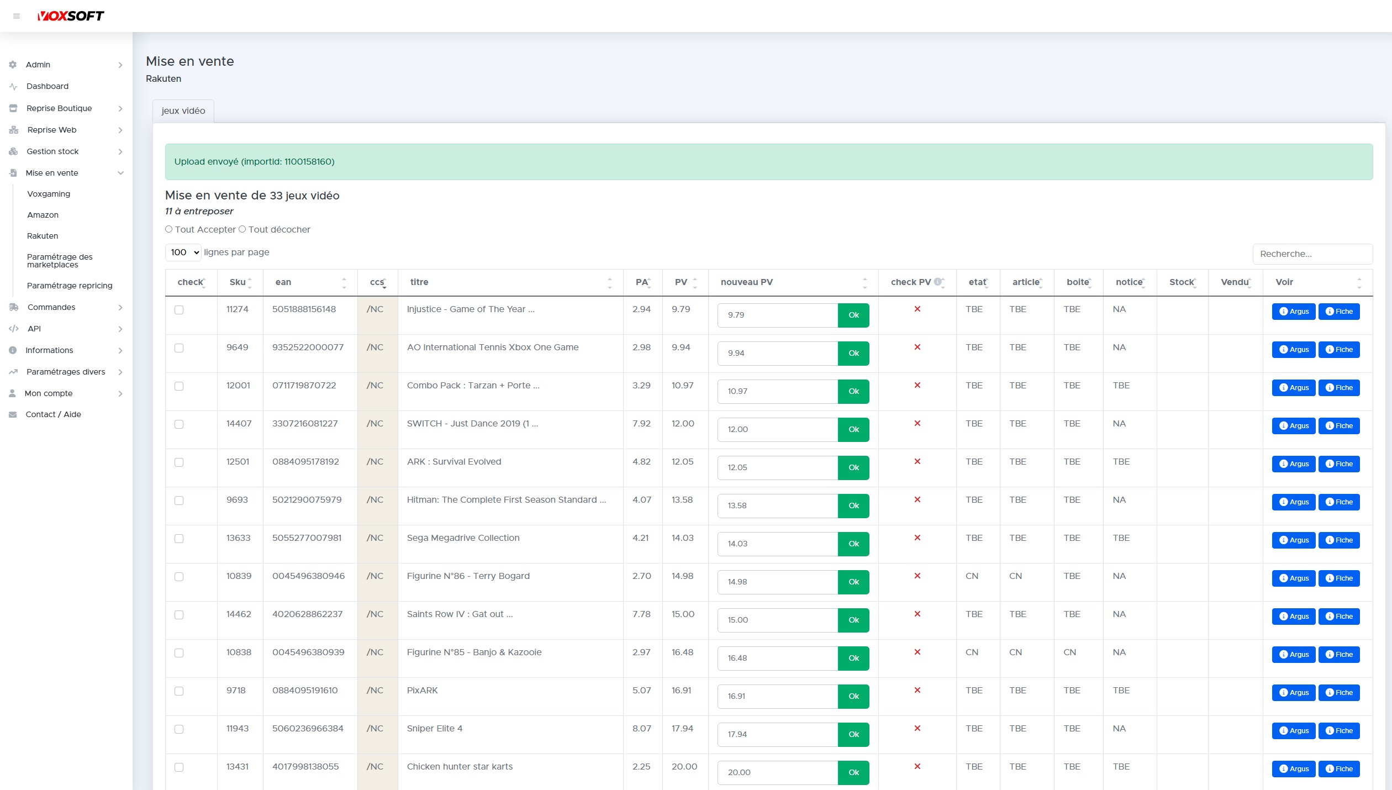Click the Reprise Web network icon
This screenshot has width=1392, height=790.
[14, 130]
